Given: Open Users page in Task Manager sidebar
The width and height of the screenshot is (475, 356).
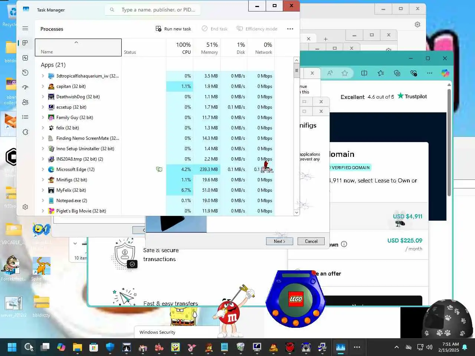Looking at the screenshot, I should tap(25, 102).
